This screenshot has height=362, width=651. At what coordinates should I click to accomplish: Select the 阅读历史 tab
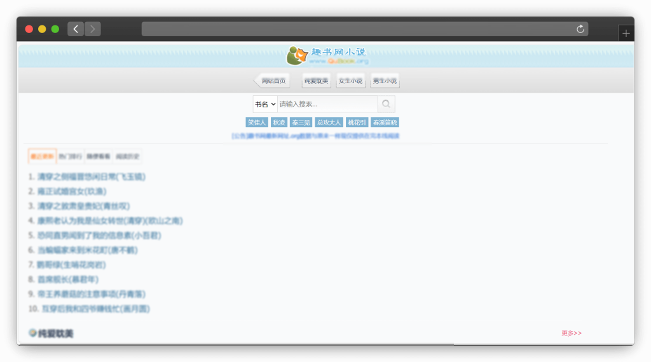tap(127, 156)
